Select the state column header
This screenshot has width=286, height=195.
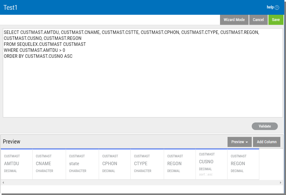point(82,164)
